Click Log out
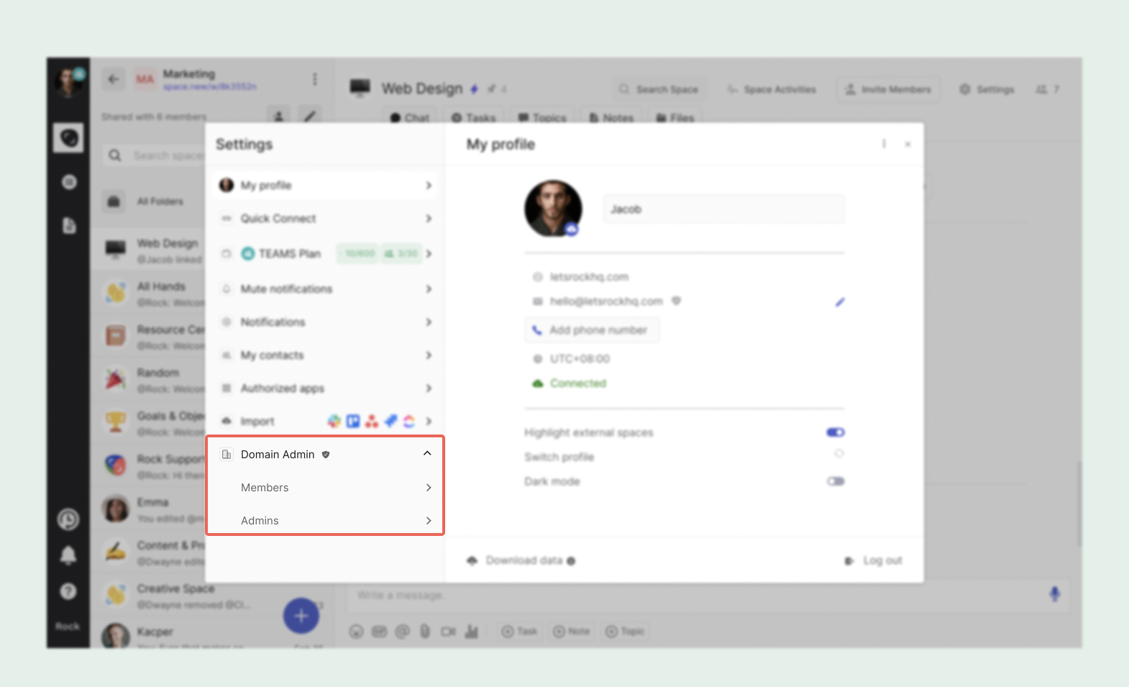Image resolution: width=1129 pixels, height=687 pixels. coord(874,560)
